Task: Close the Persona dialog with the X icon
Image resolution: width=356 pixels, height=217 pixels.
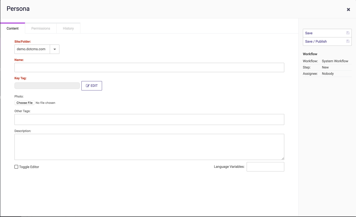Action: (x=348, y=10)
